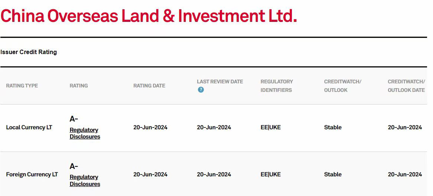Click the EE|UKE identifier in Foreign Currency row

click(271, 175)
